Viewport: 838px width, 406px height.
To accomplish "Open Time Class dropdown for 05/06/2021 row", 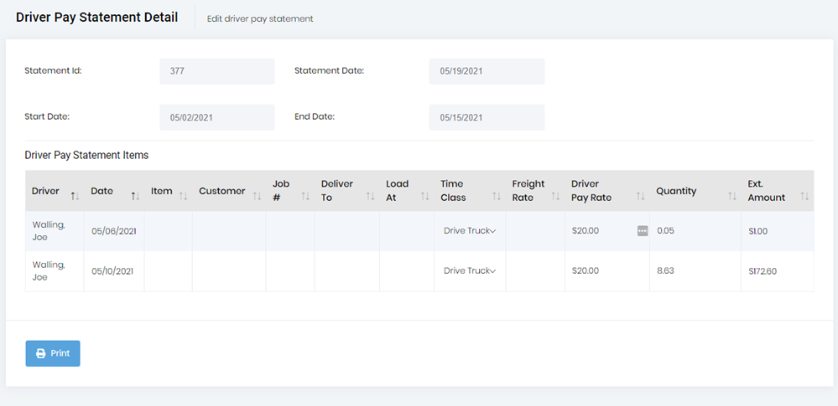I will (470, 230).
